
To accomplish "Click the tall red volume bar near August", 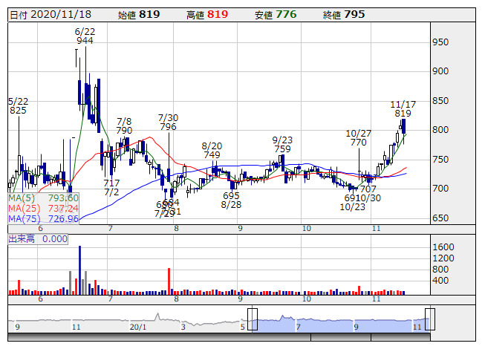I will tap(169, 281).
